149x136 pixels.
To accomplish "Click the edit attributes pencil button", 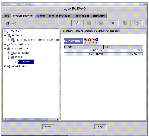I will 77,23.
